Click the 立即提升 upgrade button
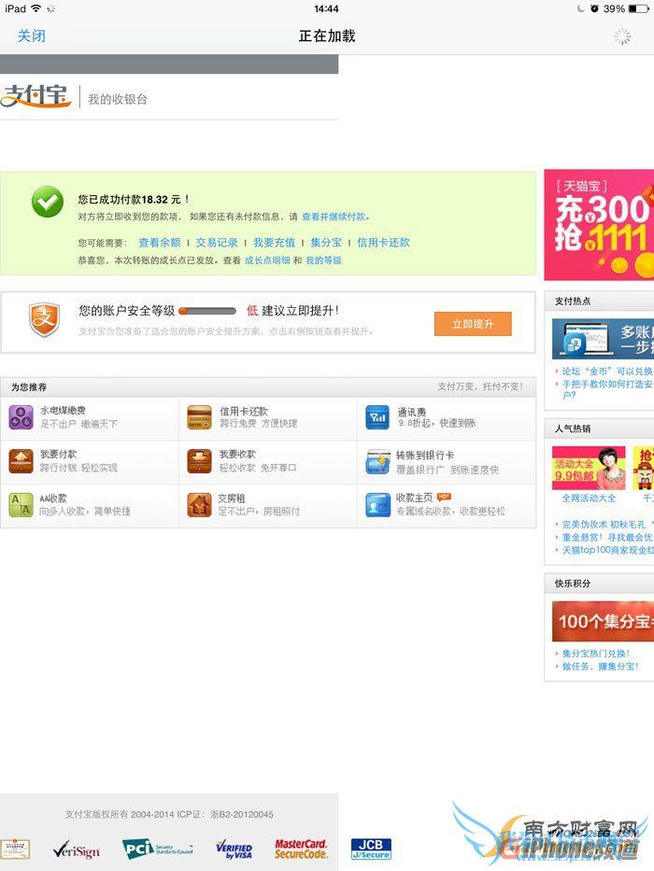The height and width of the screenshot is (871, 654). [473, 324]
